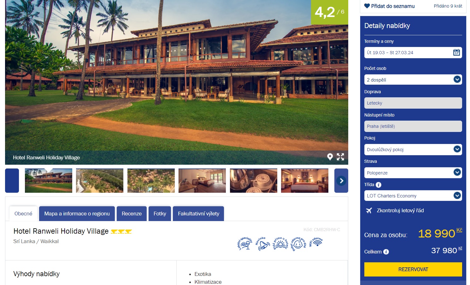Viewport: 470px width, 285px height.
Task: Click the map pin icon on photo
Action: 330,157
